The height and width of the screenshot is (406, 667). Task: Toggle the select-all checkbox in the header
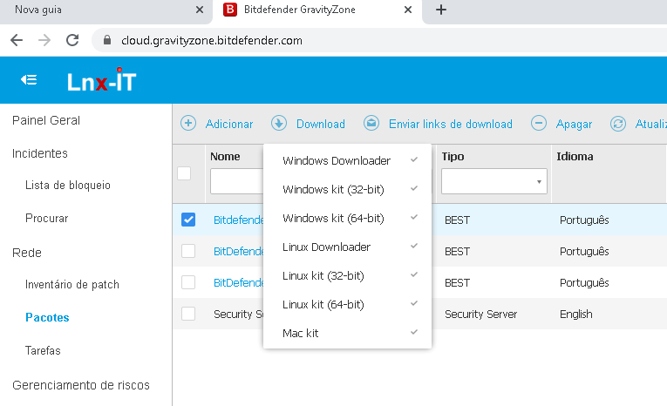pos(184,173)
